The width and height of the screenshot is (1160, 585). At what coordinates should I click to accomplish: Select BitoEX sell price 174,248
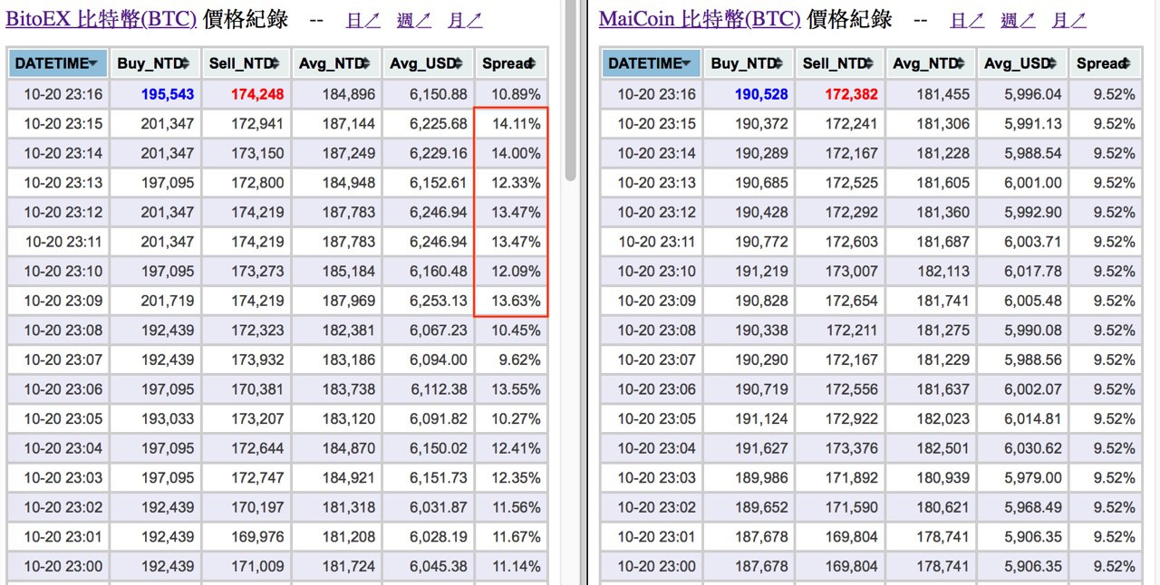[x=258, y=94]
